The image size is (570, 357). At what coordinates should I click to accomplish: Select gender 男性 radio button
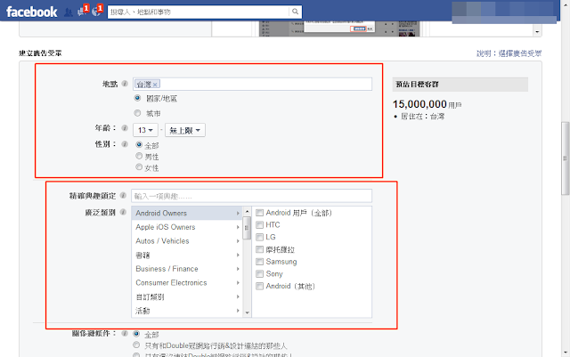[139, 156]
